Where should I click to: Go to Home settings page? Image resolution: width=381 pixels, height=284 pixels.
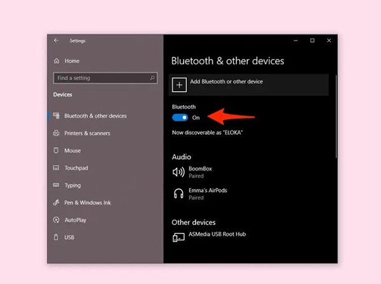tap(72, 61)
